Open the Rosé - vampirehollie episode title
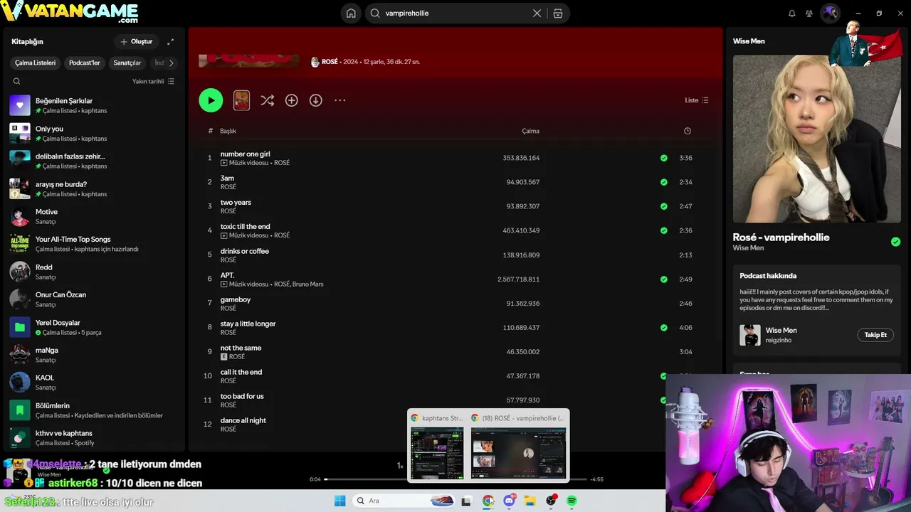The width and height of the screenshot is (911, 512). pyautogui.click(x=781, y=237)
